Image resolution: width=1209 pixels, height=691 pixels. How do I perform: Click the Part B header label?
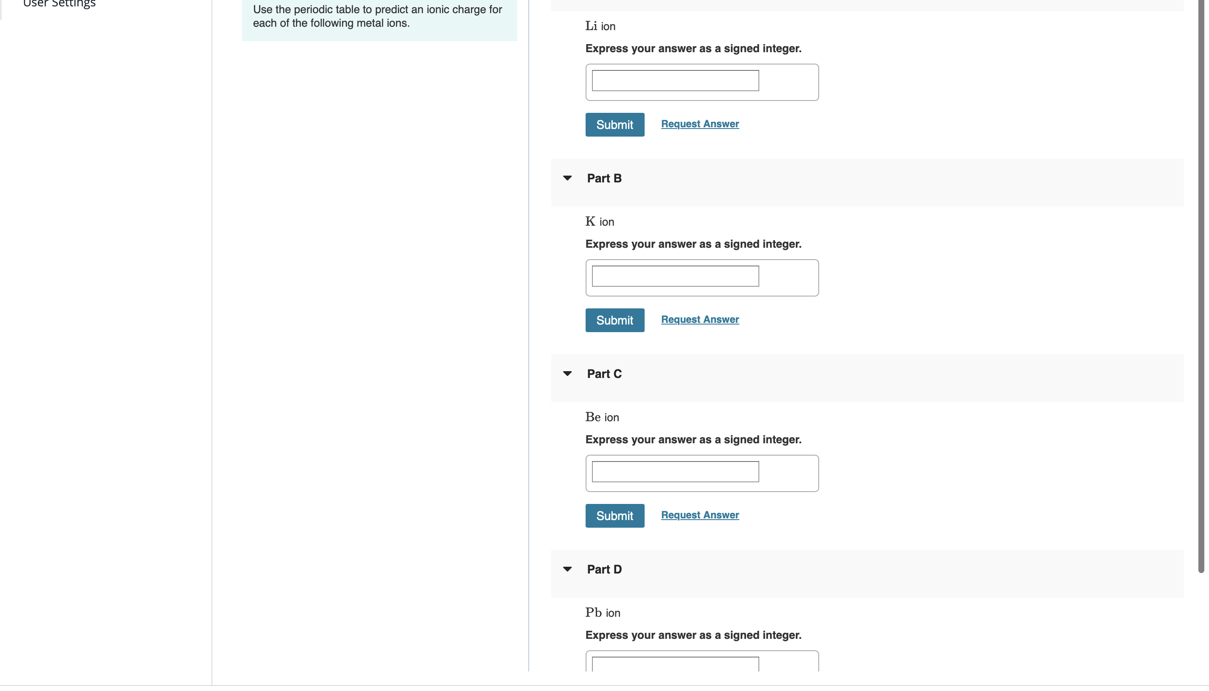pos(604,179)
